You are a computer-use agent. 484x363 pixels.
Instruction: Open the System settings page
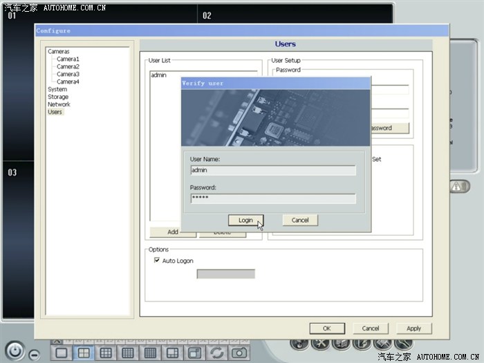(x=57, y=89)
